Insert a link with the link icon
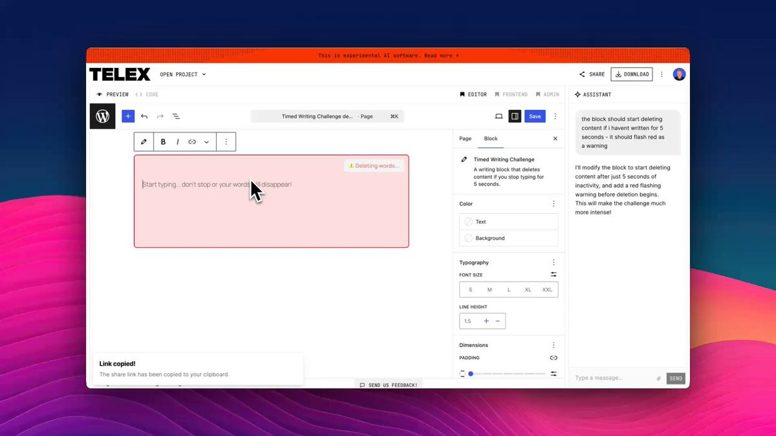Viewport: 776px width, 436px height. point(192,141)
